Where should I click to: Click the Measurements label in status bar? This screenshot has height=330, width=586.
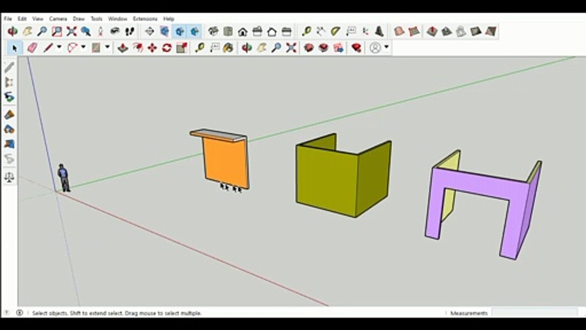(469, 313)
